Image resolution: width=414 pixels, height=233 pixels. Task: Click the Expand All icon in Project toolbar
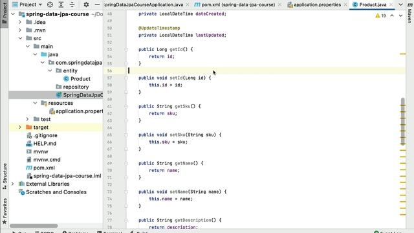pos(61,5)
